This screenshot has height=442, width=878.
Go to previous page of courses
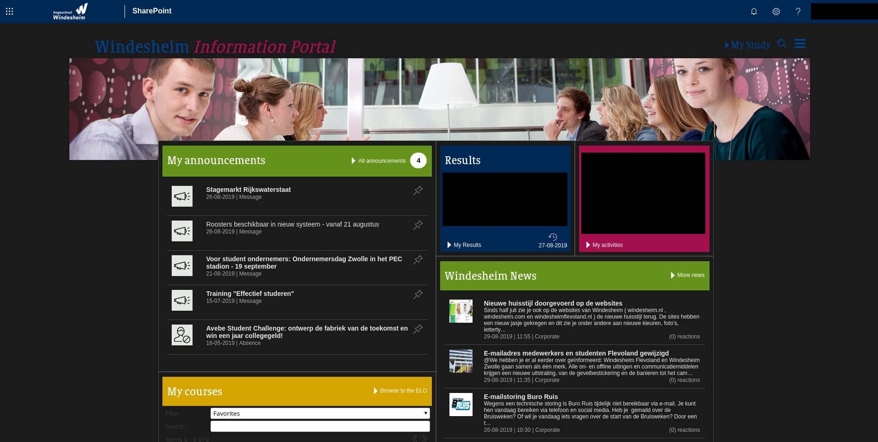414,438
